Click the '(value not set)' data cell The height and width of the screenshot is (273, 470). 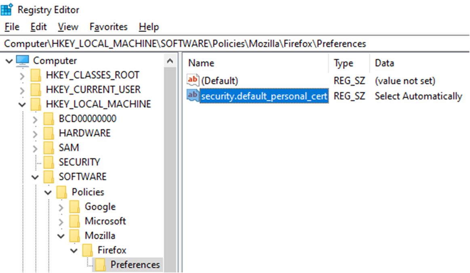405,81
